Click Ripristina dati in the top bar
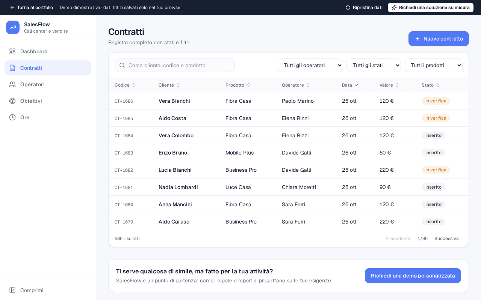This screenshot has height=300, width=481. click(364, 7)
